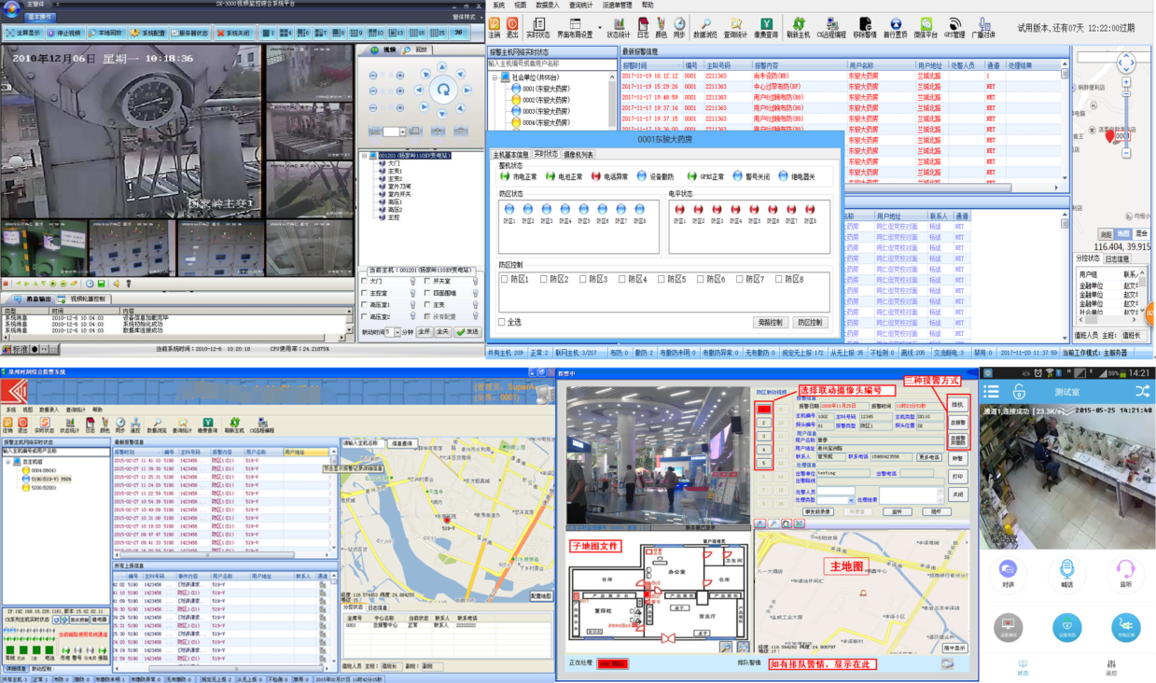The image size is (1156, 683).
Task: Tick the 防区1 zone control checkbox
Action: 505,279
